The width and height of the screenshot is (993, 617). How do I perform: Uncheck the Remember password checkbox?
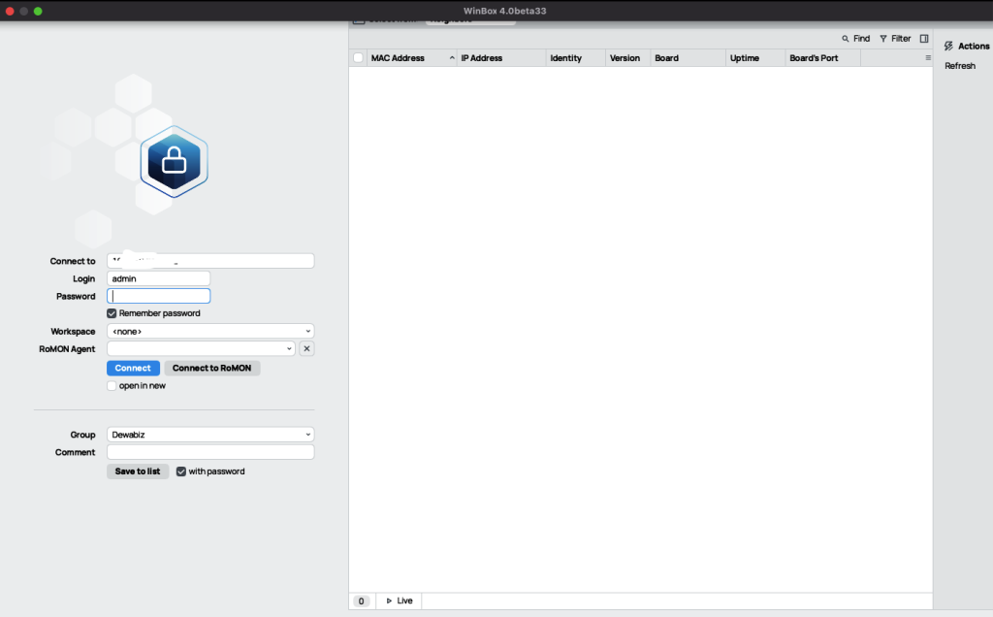pos(112,313)
